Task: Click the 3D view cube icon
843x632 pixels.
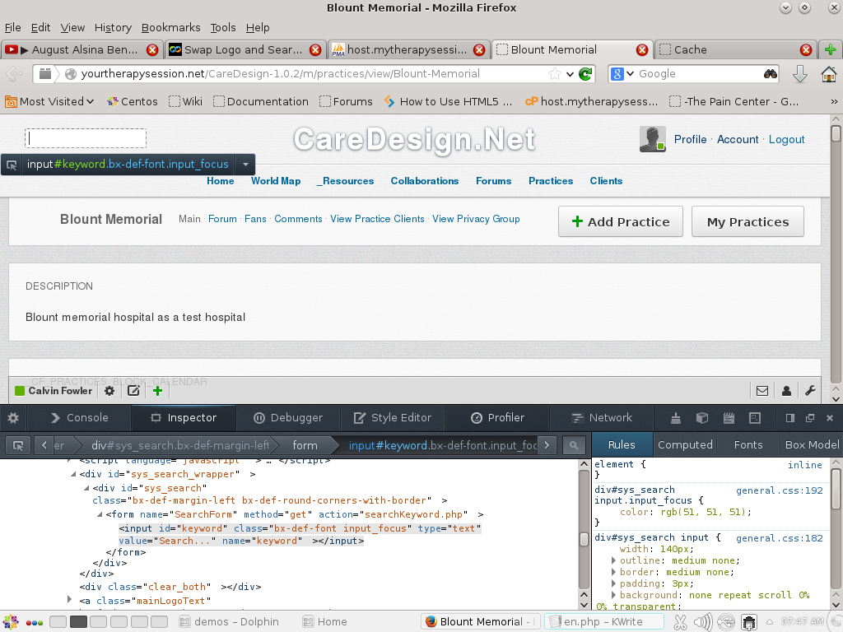Action: coord(702,418)
